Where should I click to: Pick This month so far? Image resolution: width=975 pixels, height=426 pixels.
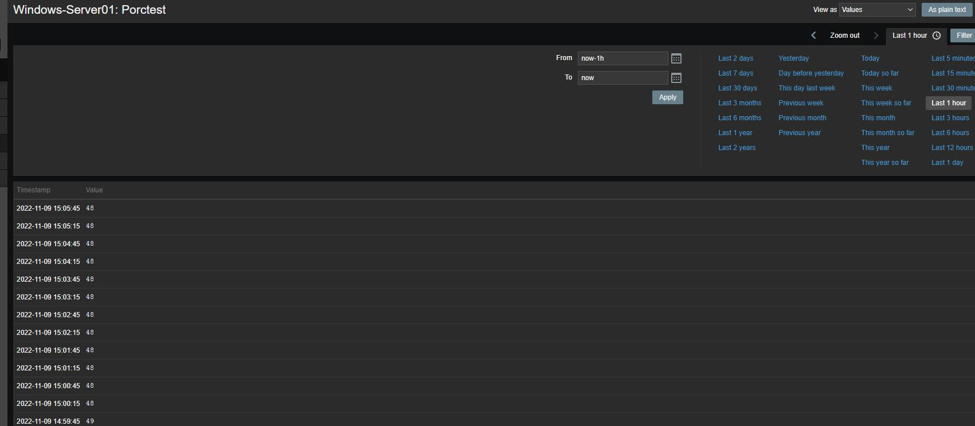(x=887, y=133)
